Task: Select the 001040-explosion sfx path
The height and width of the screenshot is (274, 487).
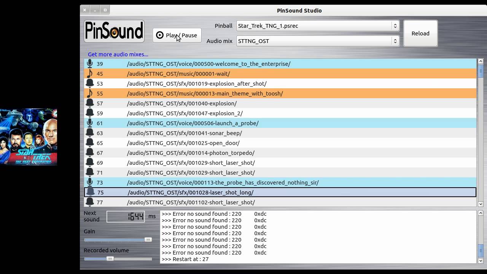Action: (182, 104)
